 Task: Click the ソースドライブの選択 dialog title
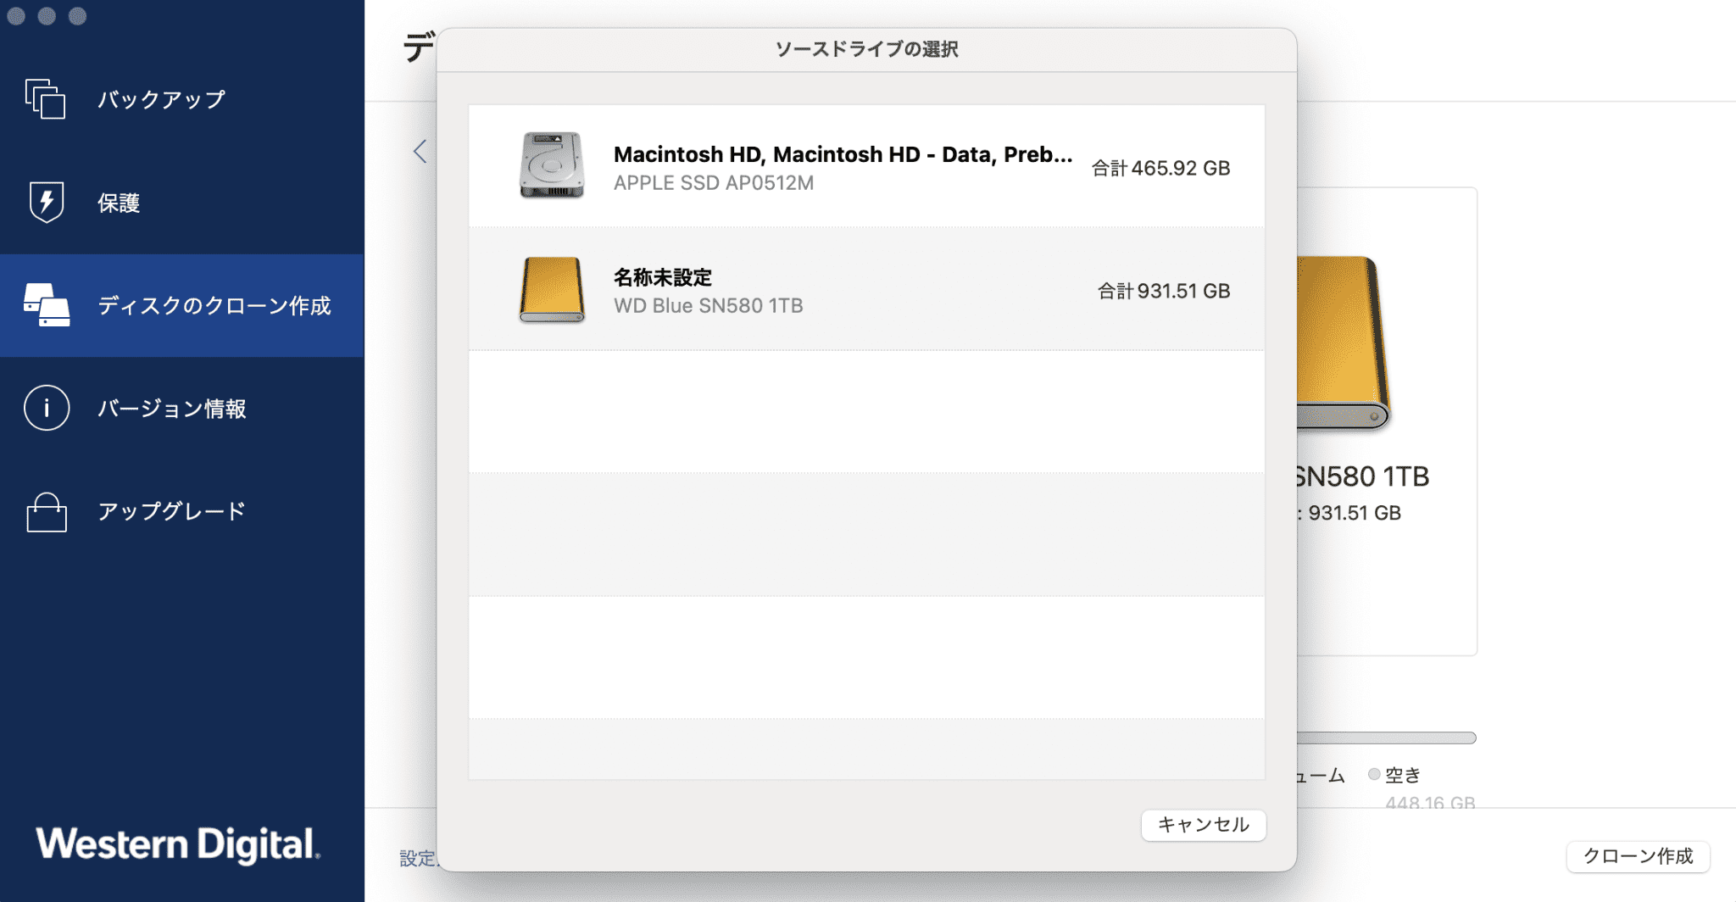[x=866, y=49]
